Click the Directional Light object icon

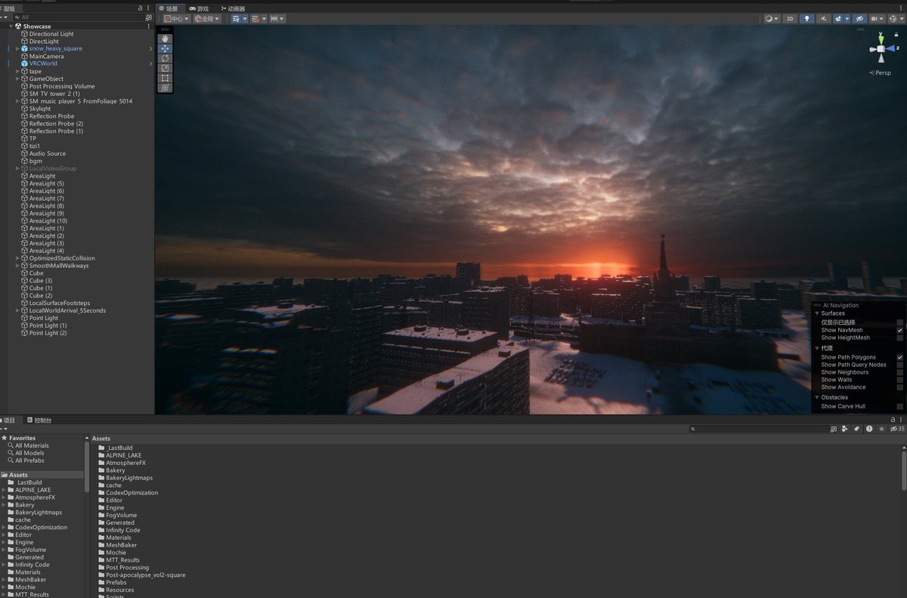point(24,34)
